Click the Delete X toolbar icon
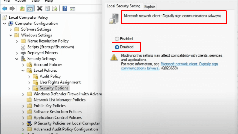 pos(40,8)
